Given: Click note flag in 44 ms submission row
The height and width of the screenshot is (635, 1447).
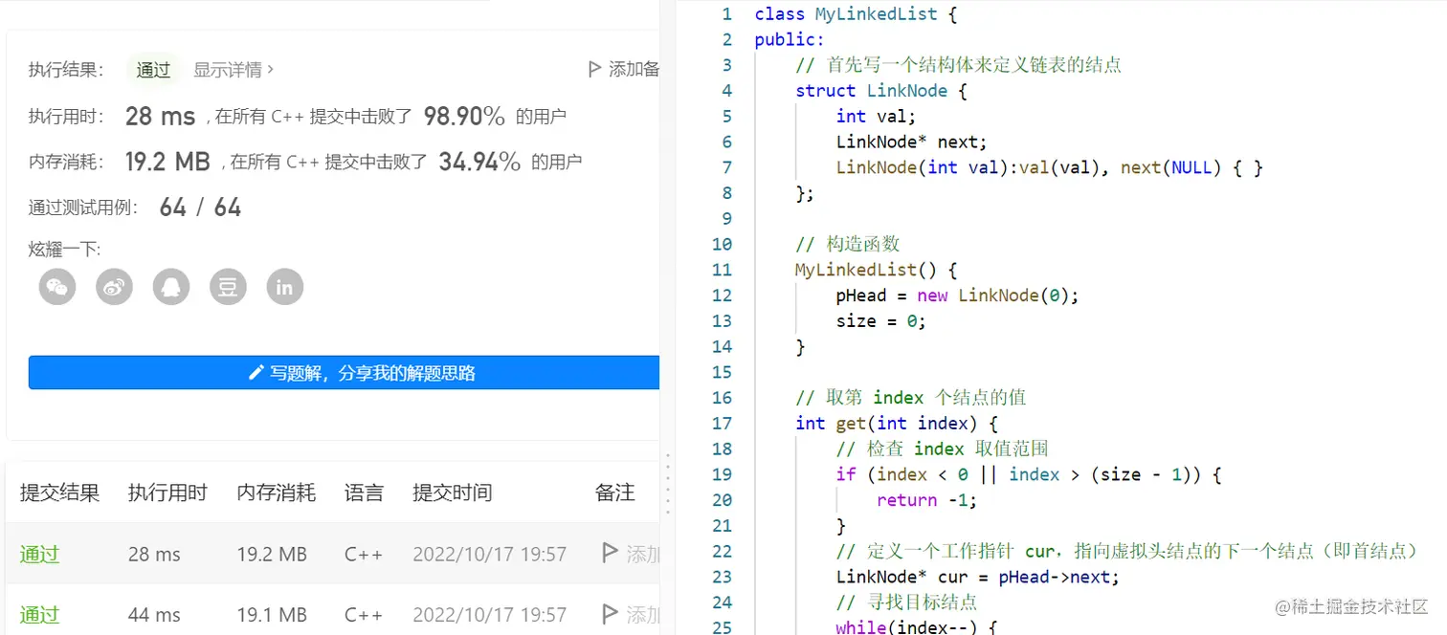Looking at the screenshot, I should tap(610, 613).
